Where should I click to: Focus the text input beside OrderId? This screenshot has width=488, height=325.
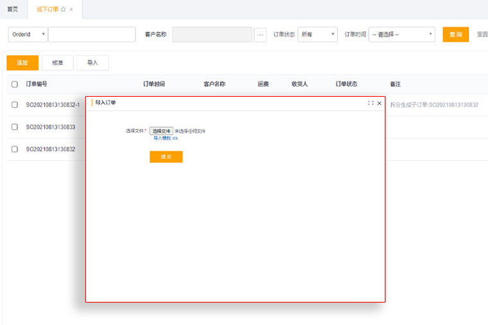pyautogui.click(x=92, y=35)
